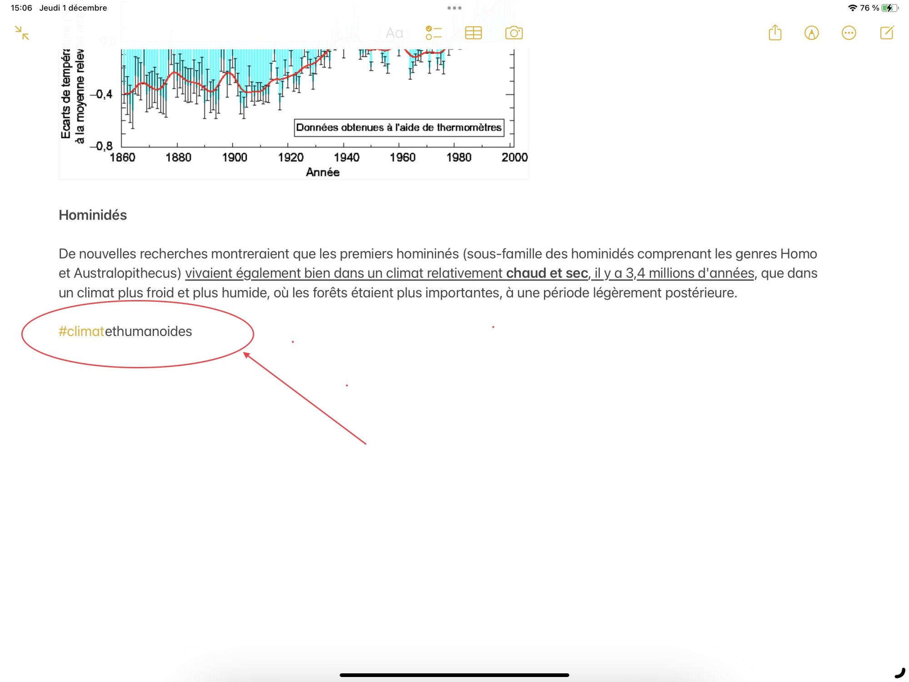Tap the battery indicator in status bar
Image resolution: width=909 pixels, height=682 pixels.
point(889,8)
